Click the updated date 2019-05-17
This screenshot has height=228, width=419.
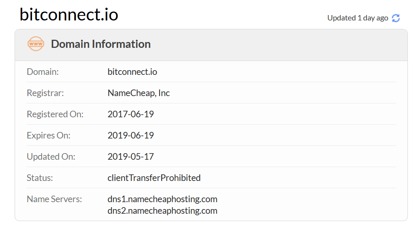tap(131, 156)
